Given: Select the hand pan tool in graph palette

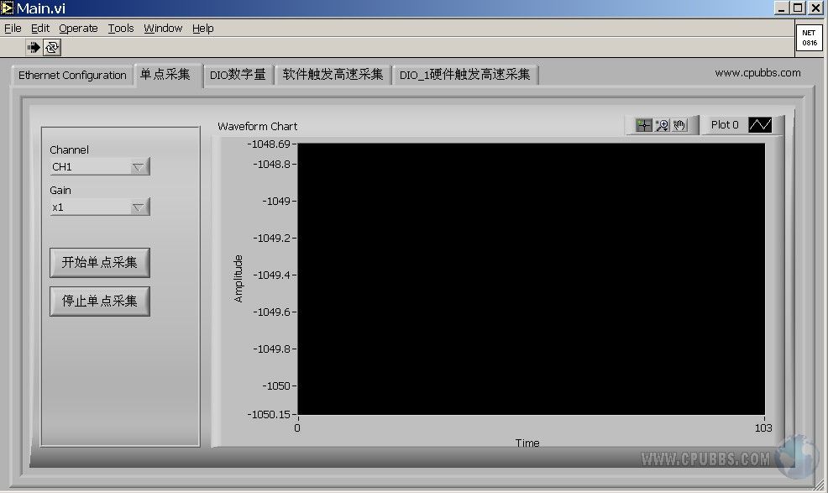Looking at the screenshot, I should 679,125.
